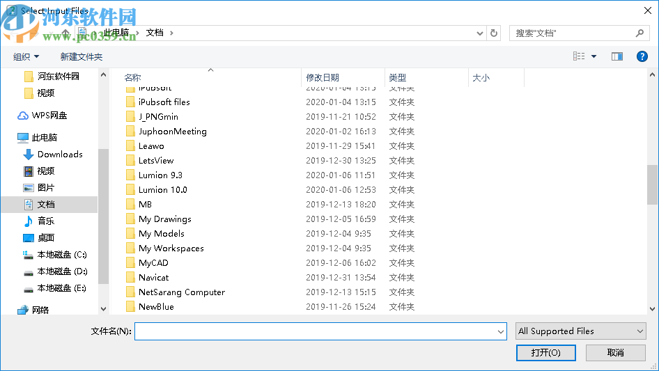Open Downloads in navigation pane
Image resolution: width=659 pixels, height=371 pixels.
[x=53, y=155]
